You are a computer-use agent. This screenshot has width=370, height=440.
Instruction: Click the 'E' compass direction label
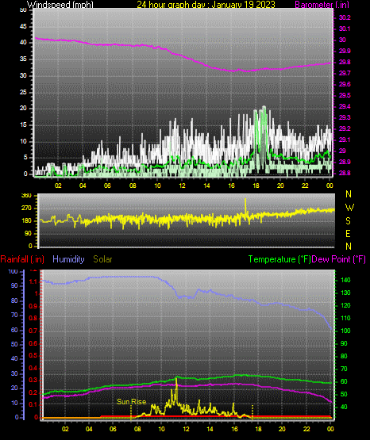tap(348, 234)
